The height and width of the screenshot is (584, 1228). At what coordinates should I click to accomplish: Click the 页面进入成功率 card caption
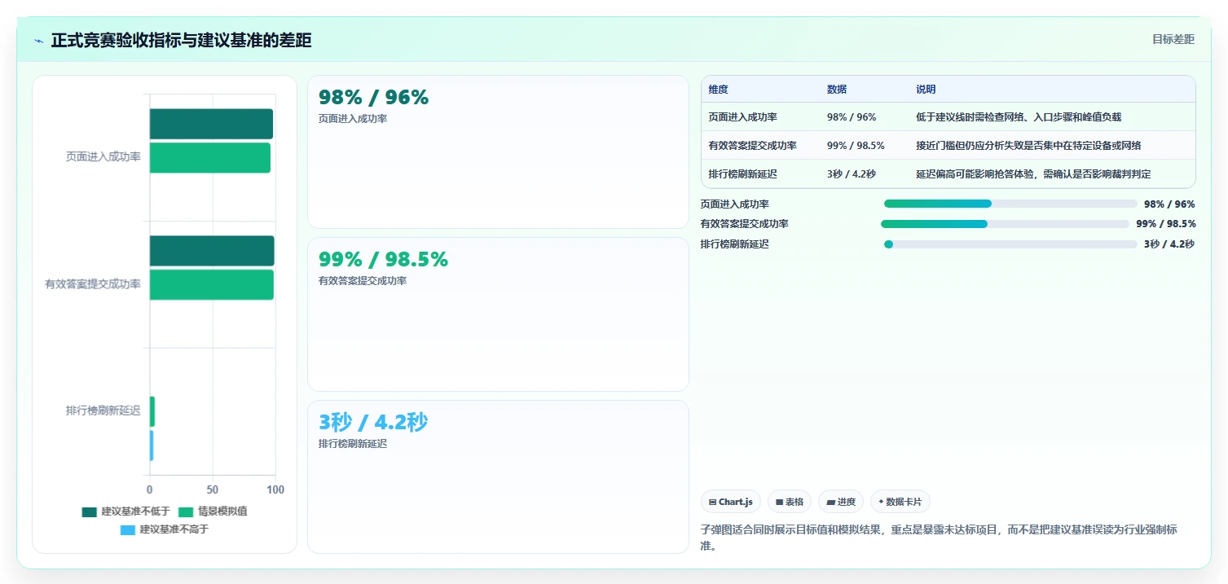point(352,119)
